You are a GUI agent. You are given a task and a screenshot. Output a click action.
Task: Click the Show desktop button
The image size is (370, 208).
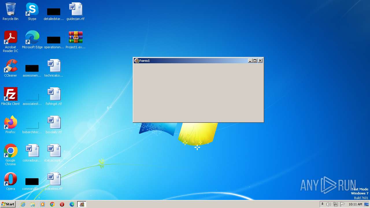367,204
